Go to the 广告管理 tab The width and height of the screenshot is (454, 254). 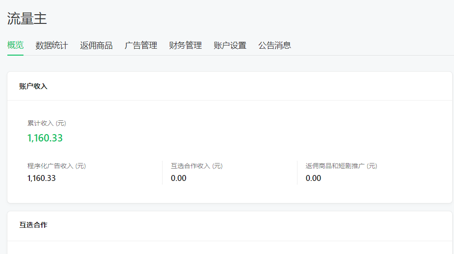pyautogui.click(x=141, y=45)
